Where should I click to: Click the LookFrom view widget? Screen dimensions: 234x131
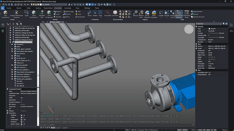pos(189,29)
